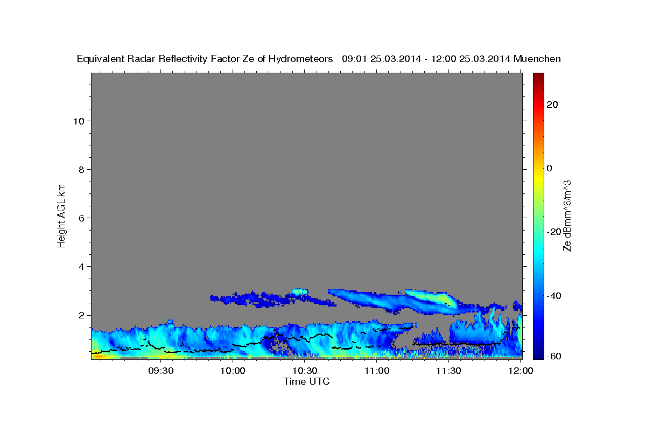Image resolution: width=646 pixels, height=431 pixels.
Task: Click the '09:30' time tick label
Action: point(161,371)
